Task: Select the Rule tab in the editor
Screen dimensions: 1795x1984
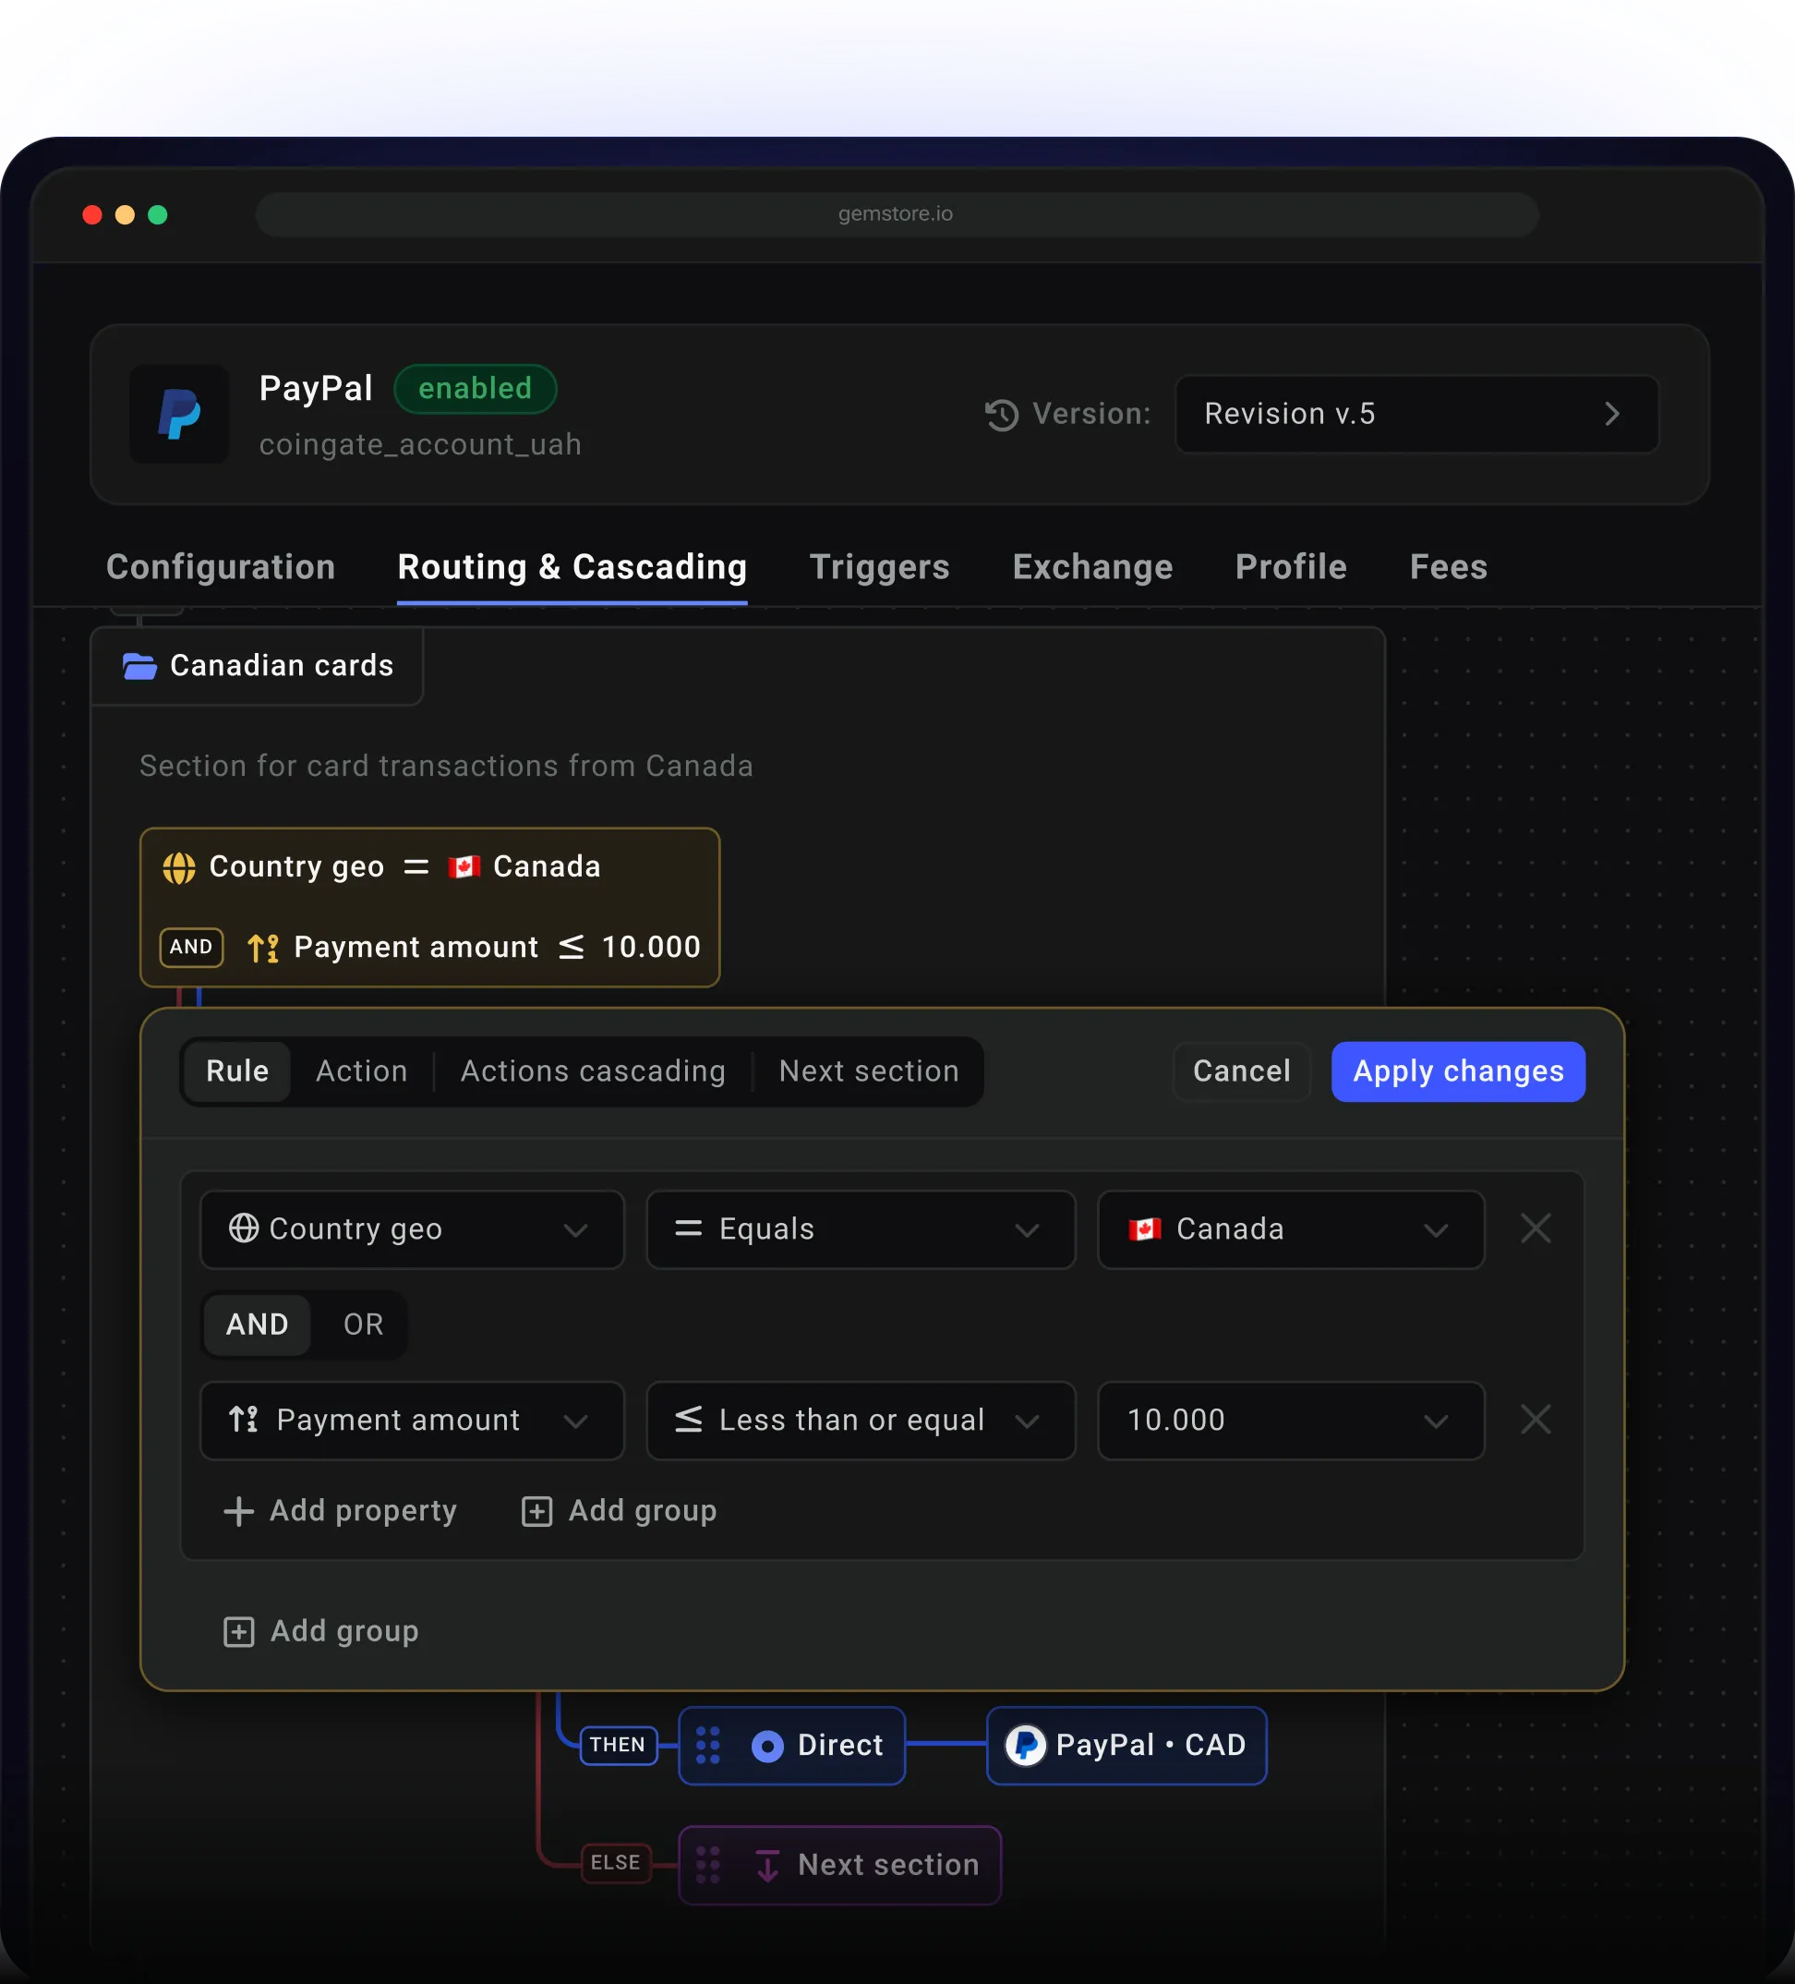Action: 237,1071
